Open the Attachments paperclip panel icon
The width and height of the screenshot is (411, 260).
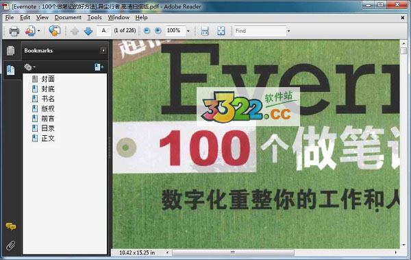coord(10,246)
